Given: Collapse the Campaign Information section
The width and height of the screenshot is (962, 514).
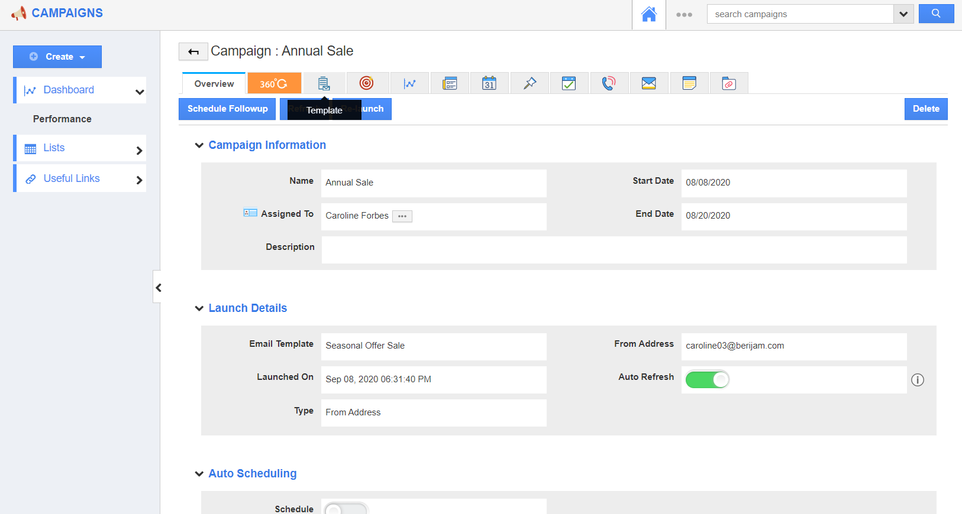Looking at the screenshot, I should click(x=199, y=145).
